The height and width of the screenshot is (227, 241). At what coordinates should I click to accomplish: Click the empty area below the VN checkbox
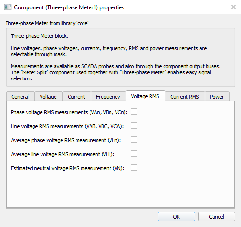tap(120, 189)
